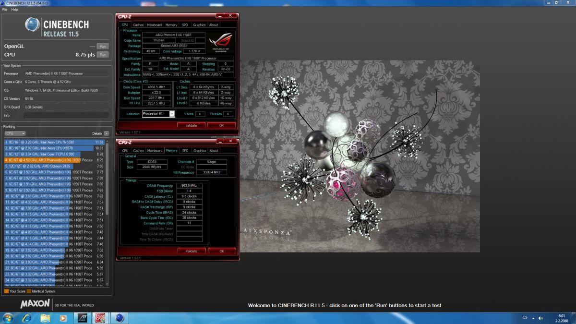
Task: Select ranking entry 10 scoring 7.62
Action: click(54, 196)
